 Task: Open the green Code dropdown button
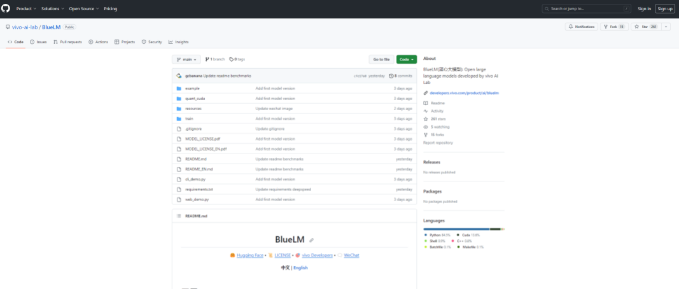point(407,59)
